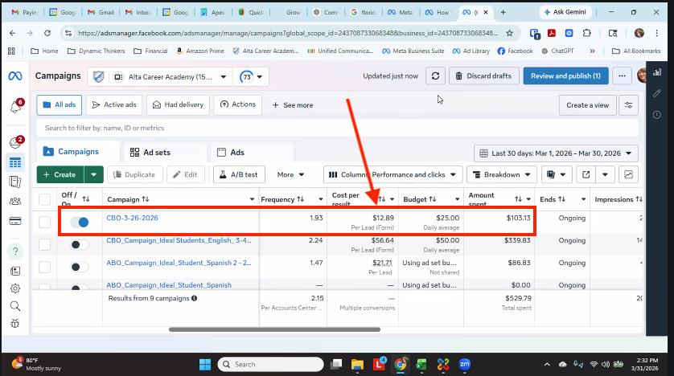Open the view charts graph icon button
The image size is (674, 376).
point(628,174)
